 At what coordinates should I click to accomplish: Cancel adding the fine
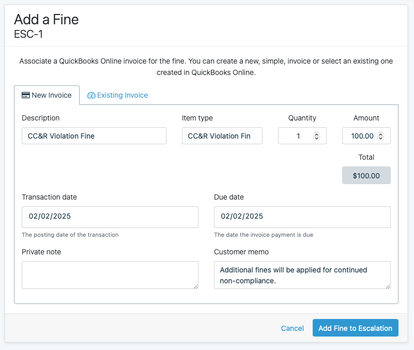point(293,328)
